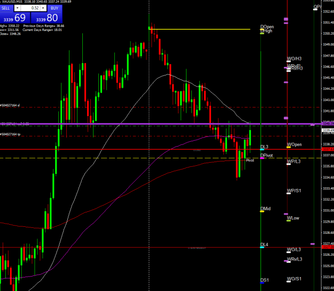Click the blue DS1 marker dash
The height and width of the screenshot is (291, 334).
[262, 283]
